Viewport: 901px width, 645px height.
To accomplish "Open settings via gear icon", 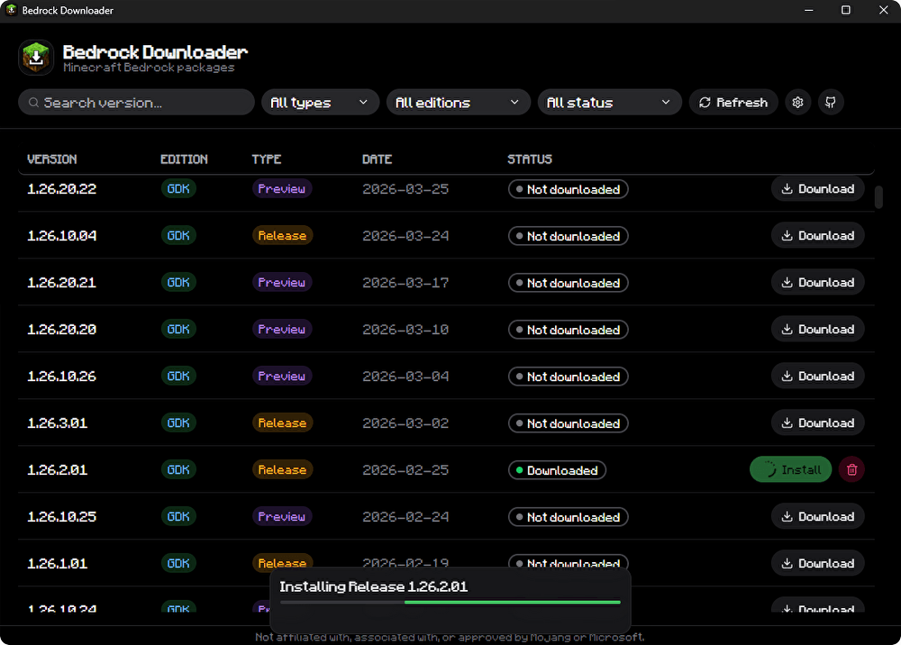I will click(797, 102).
